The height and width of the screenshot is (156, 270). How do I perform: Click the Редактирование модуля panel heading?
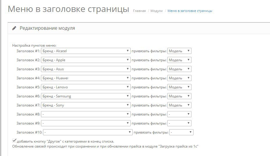click(x=47, y=28)
